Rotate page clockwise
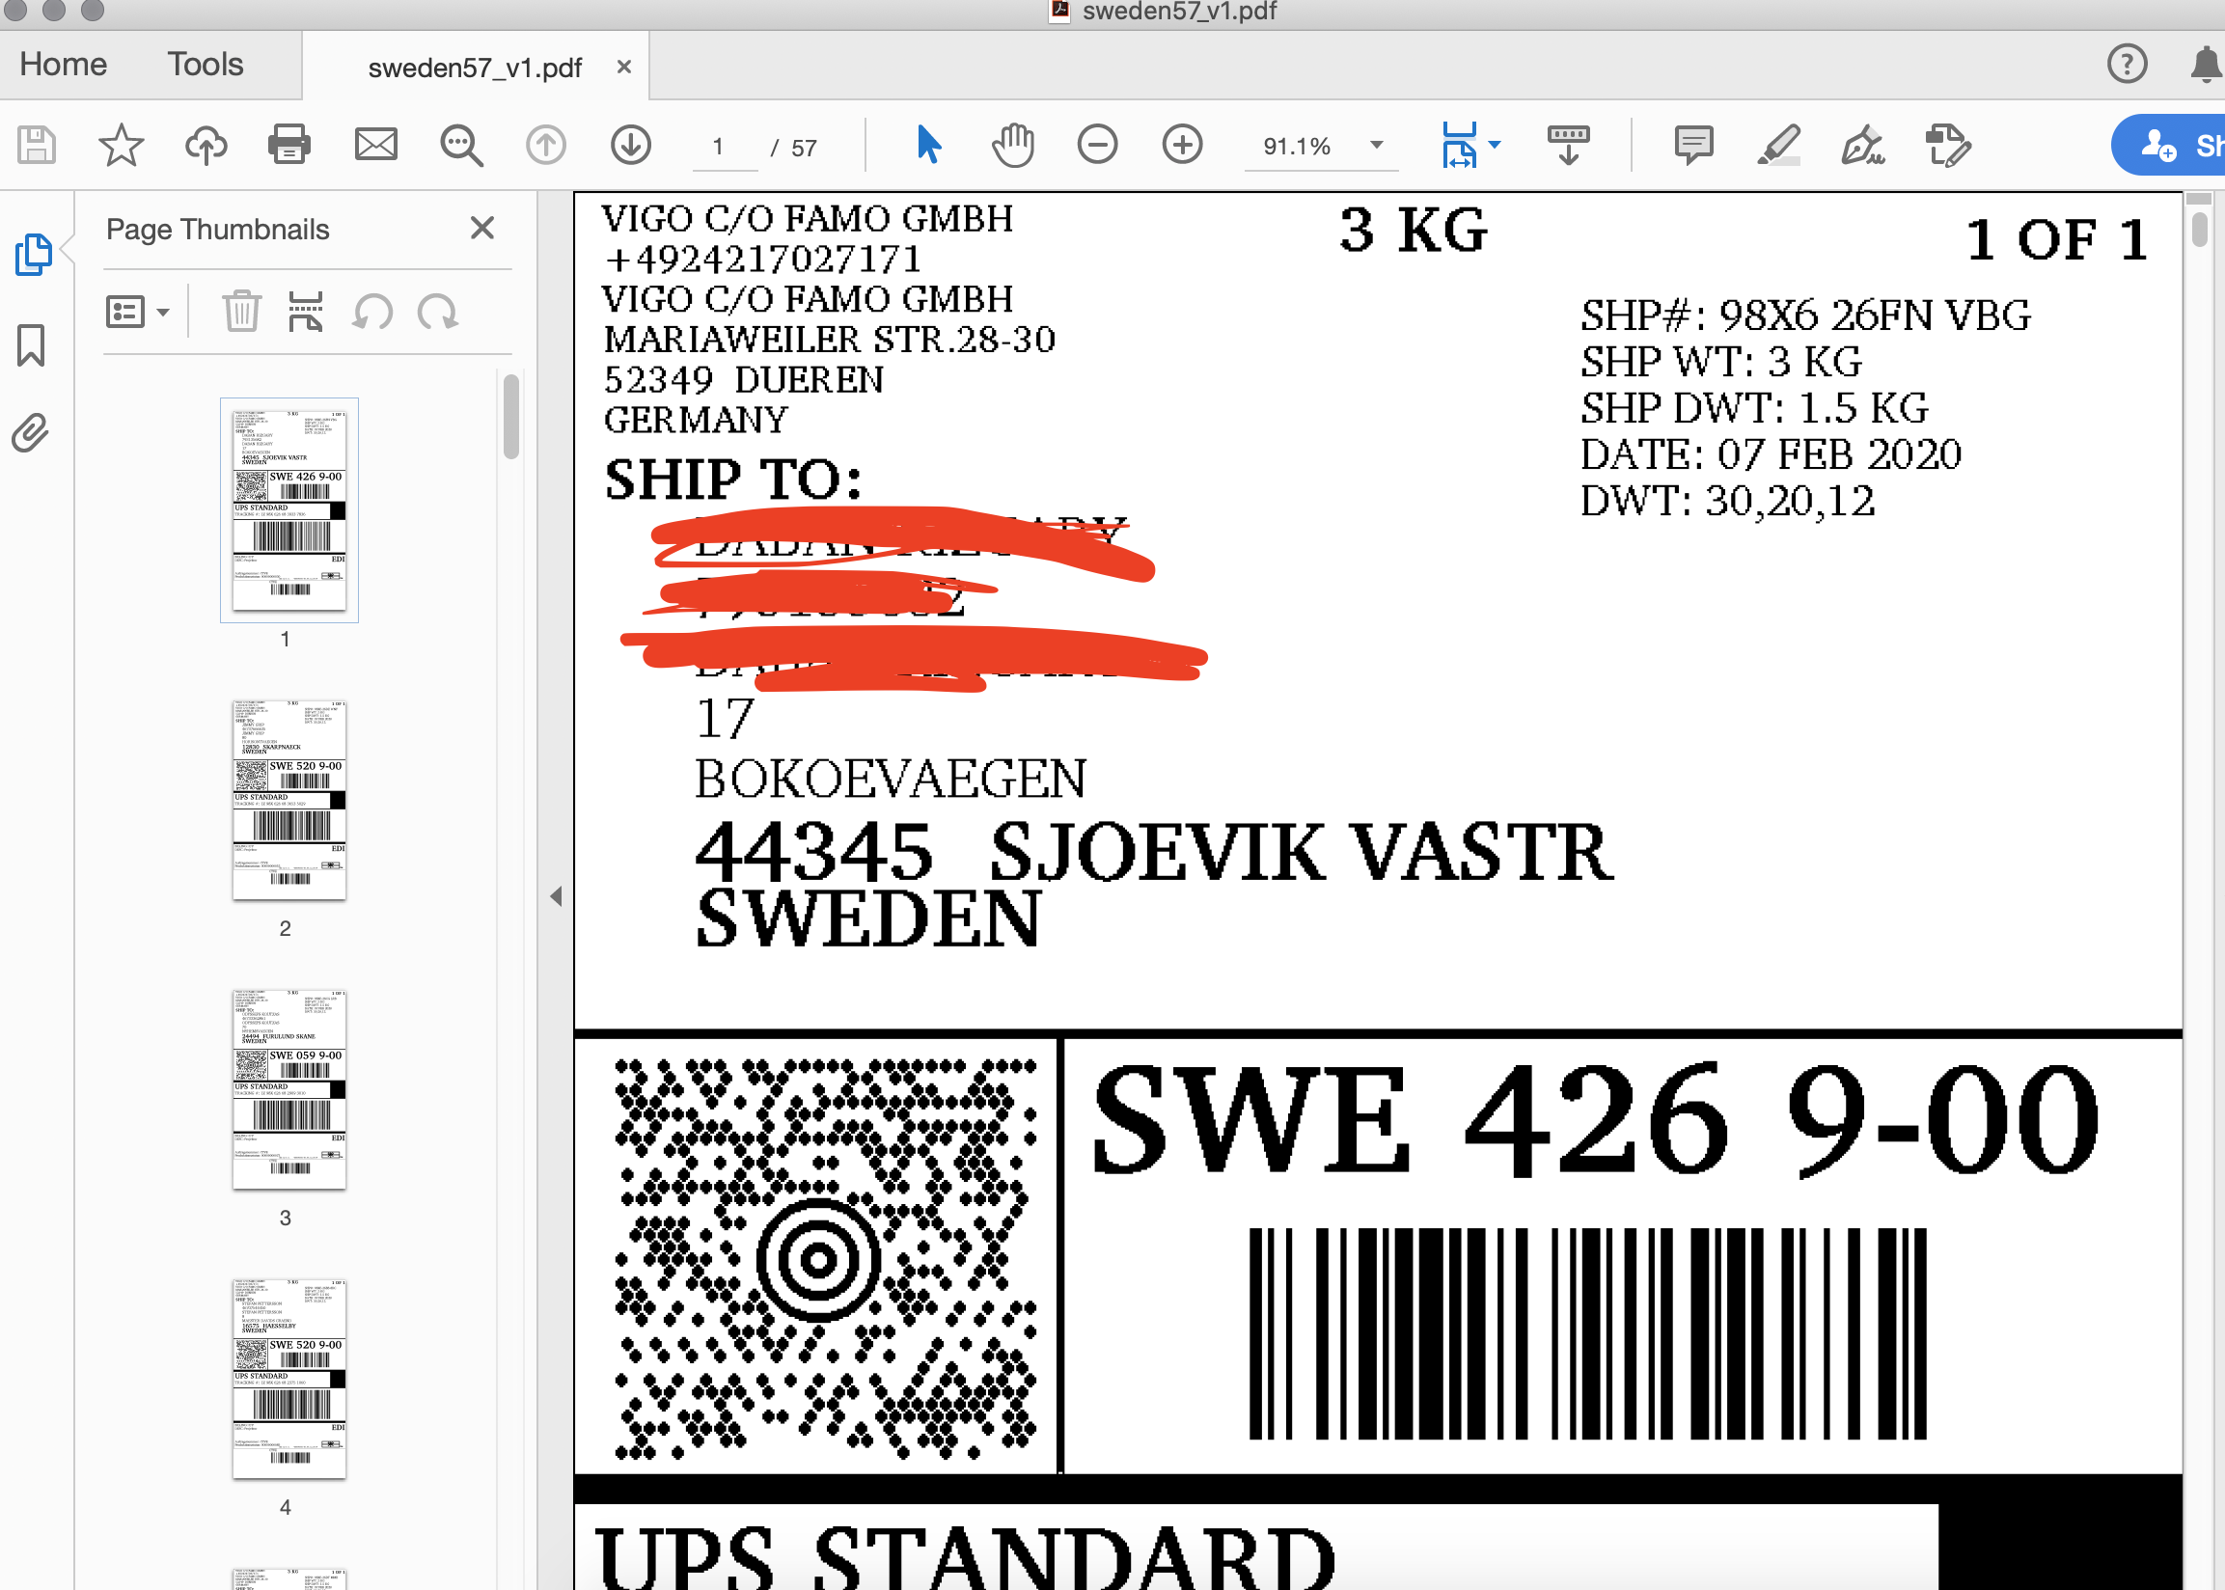2225x1590 pixels. (437, 313)
